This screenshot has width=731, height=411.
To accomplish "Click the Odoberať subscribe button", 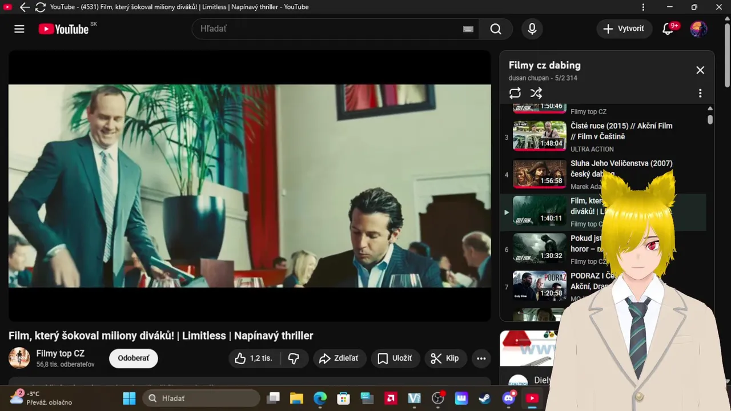I will (x=134, y=358).
